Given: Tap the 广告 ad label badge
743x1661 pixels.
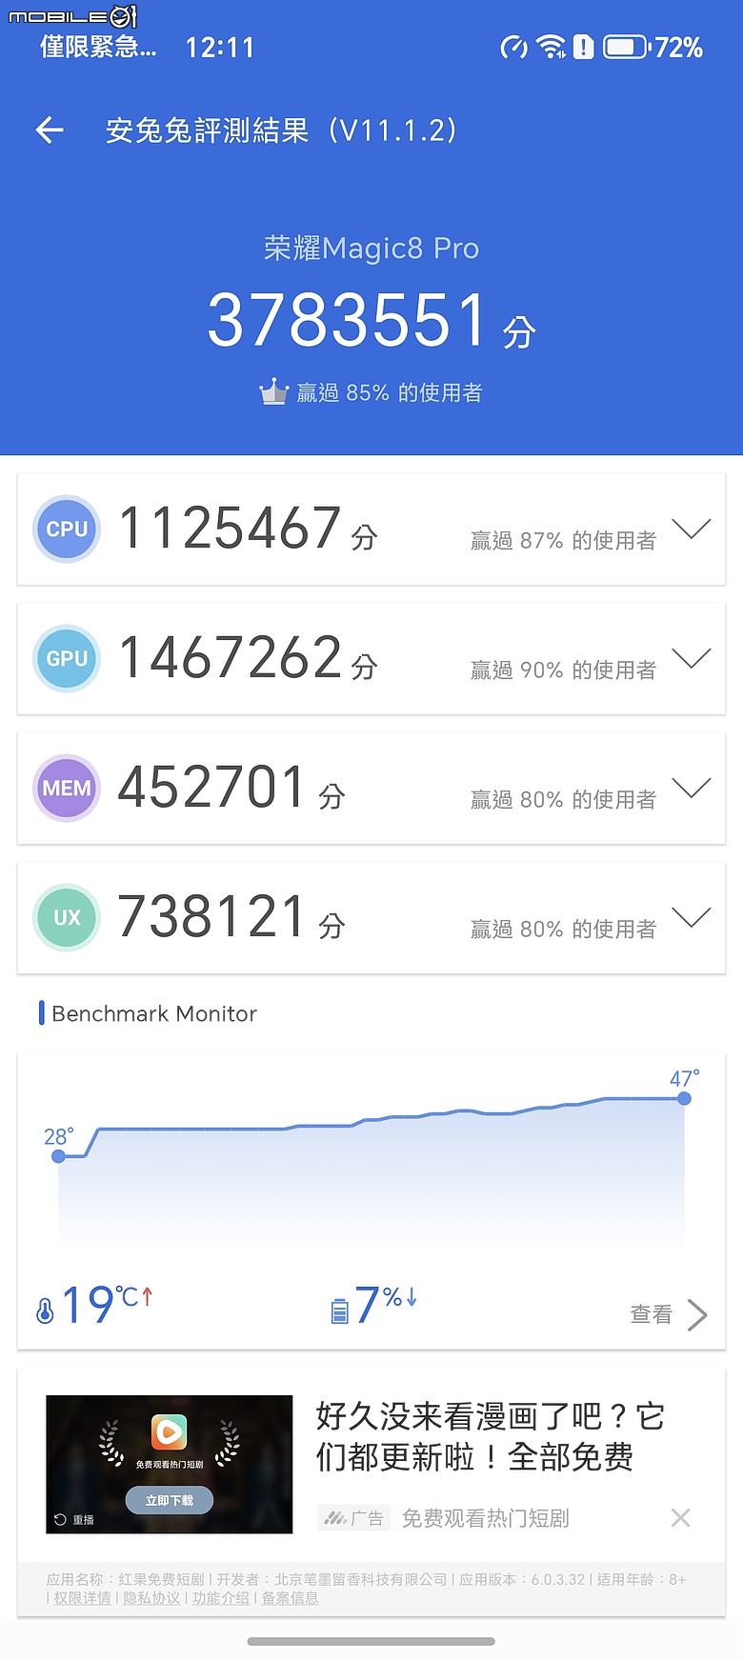Looking at the screenshot, I should [x=354, y=1518].
